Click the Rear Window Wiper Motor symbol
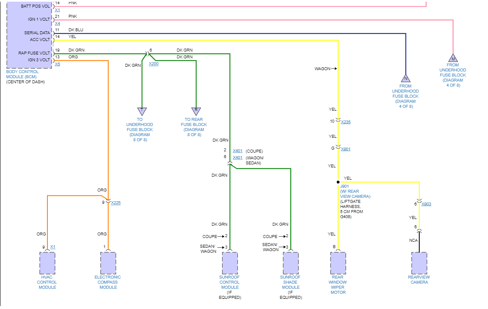The image size is (488, 309). tap(338, 262)
